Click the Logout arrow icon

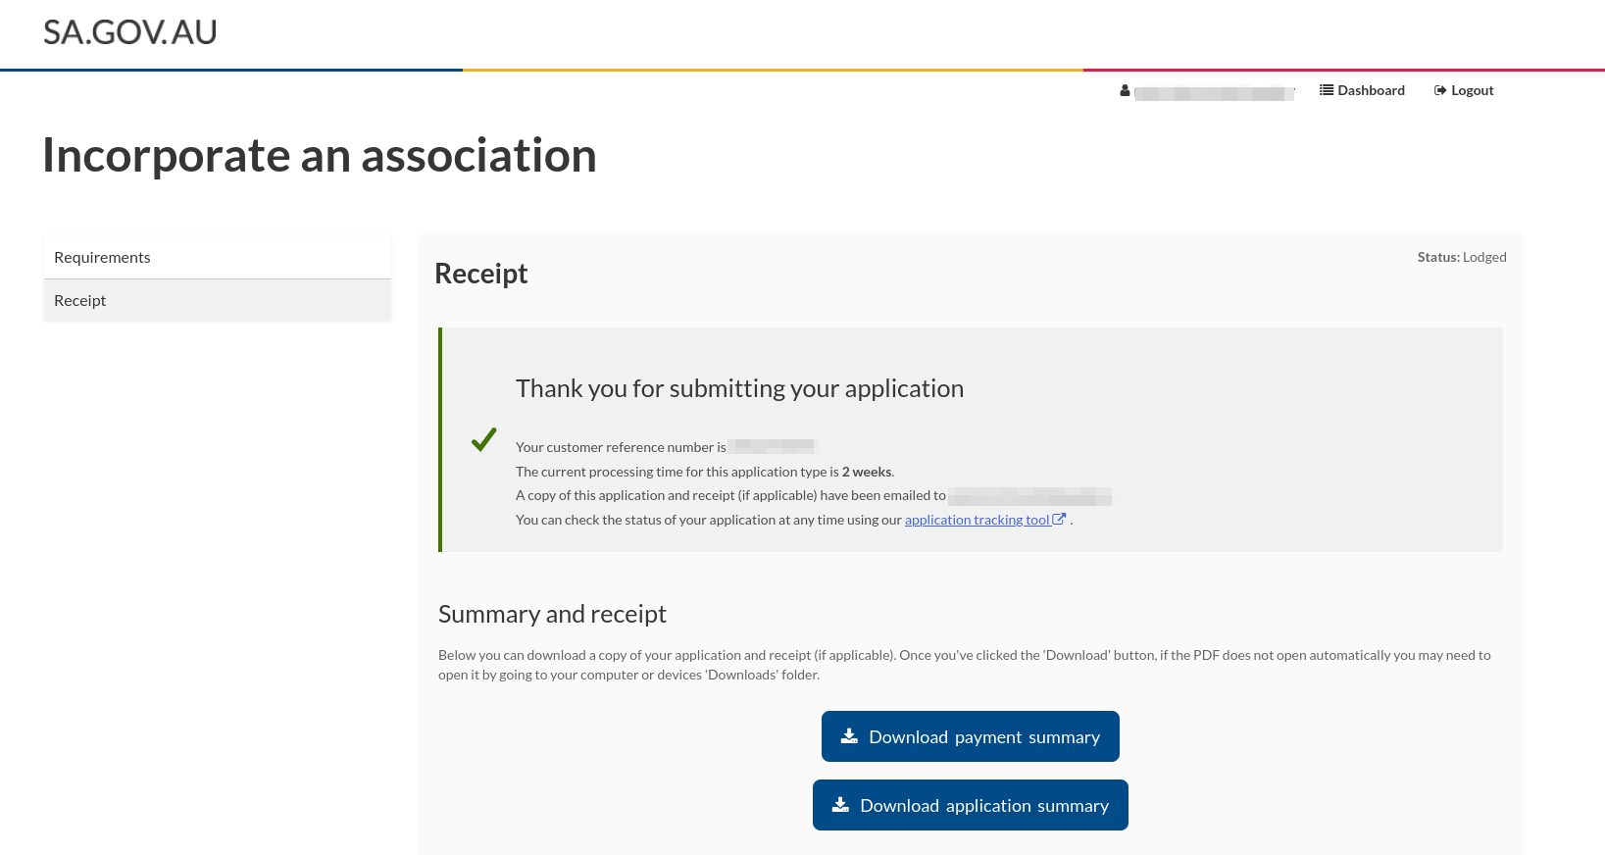(1440, 90)
